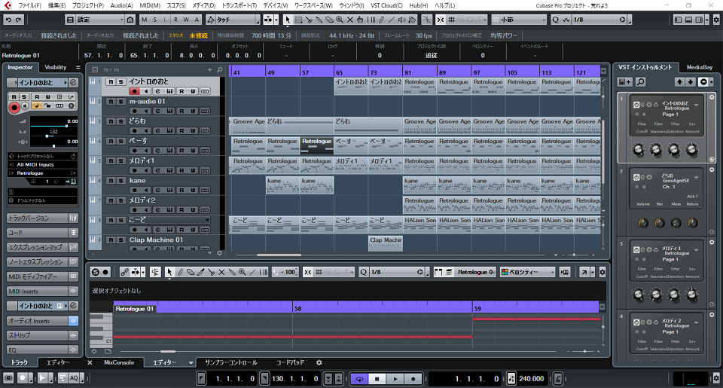
Task: Select the draw pencil tool in key editor toolbar
Action: [180, 272]
